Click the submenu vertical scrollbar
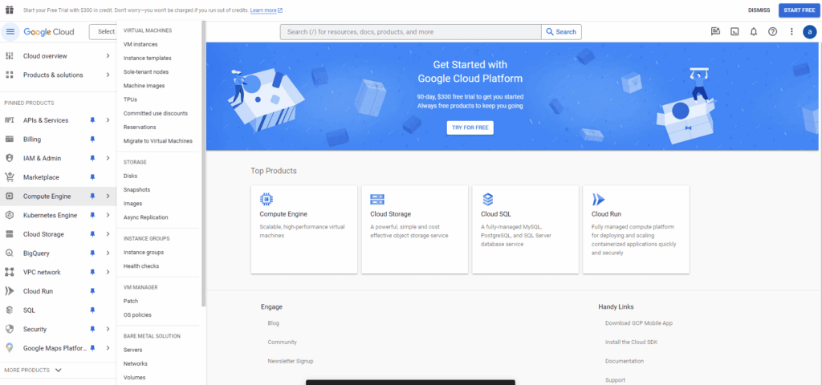Image resolution: width=822 pixels, height=385 pixels. [x=203, y=160]
